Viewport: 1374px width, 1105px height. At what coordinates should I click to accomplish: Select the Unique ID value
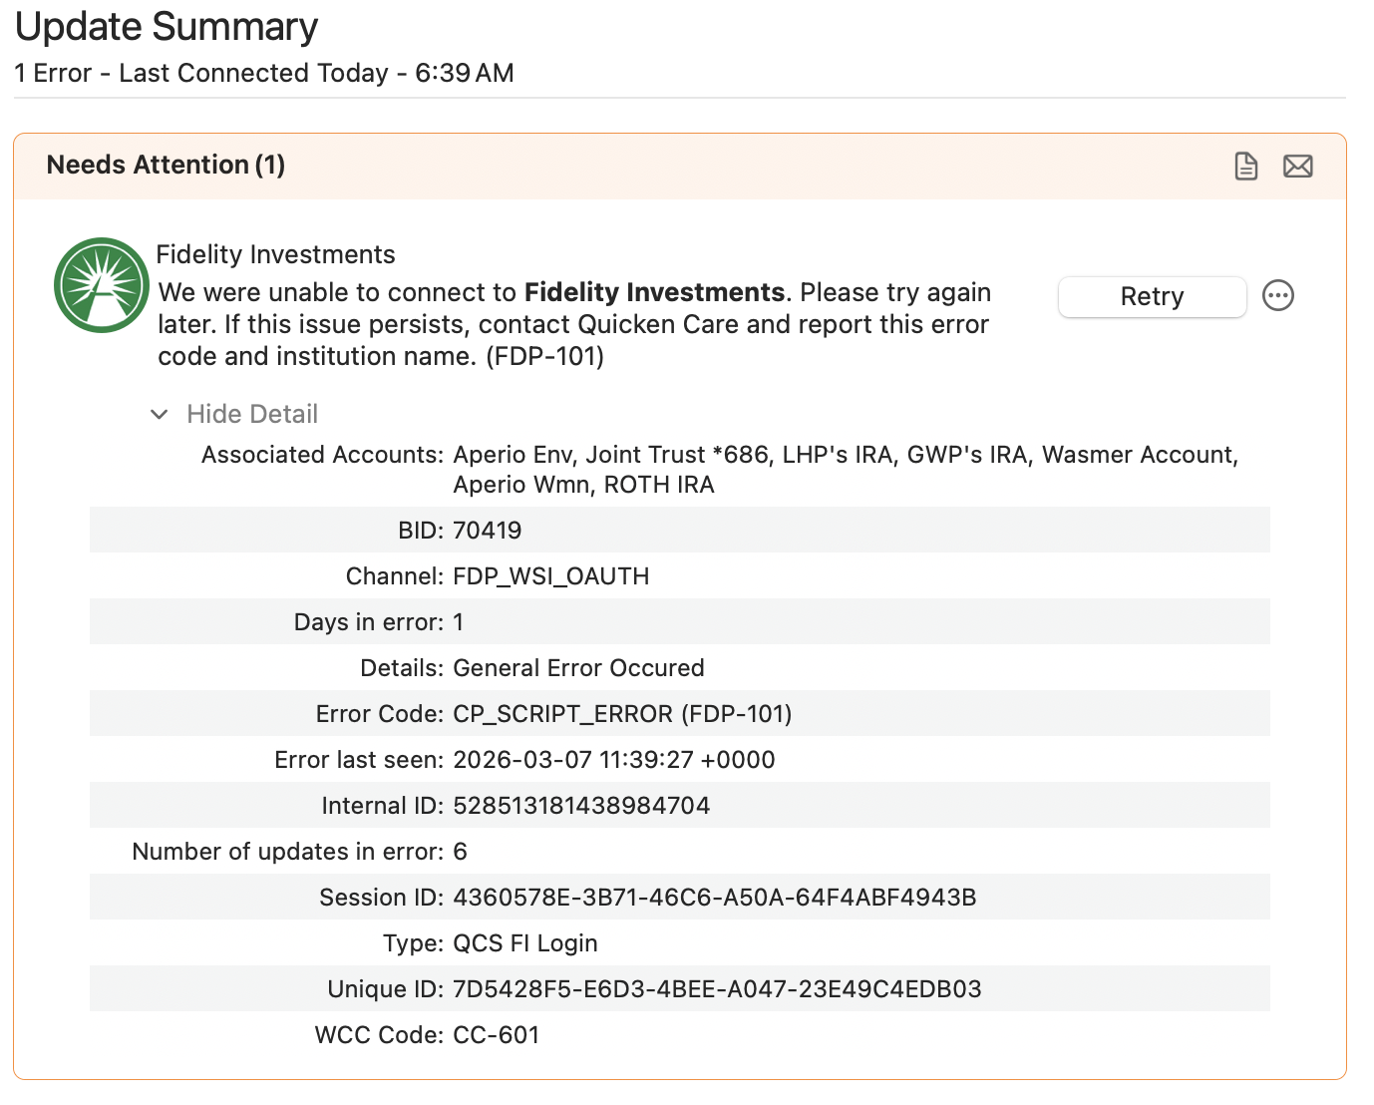[717, 989]
